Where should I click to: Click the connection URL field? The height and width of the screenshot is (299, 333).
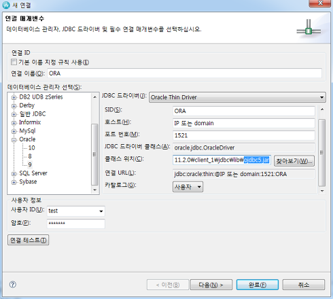(243, 174)
